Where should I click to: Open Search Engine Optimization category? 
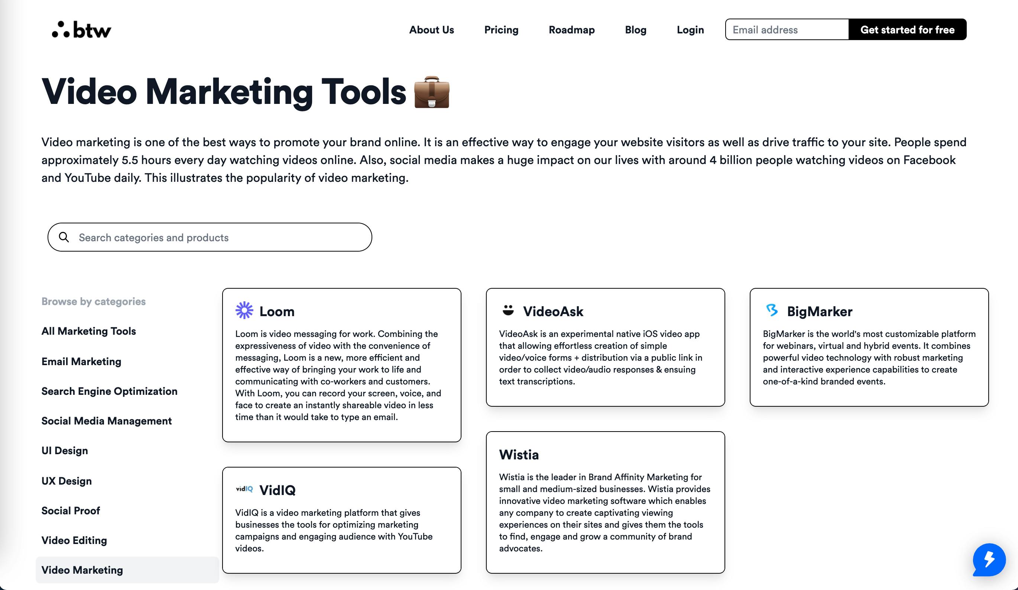109,391
